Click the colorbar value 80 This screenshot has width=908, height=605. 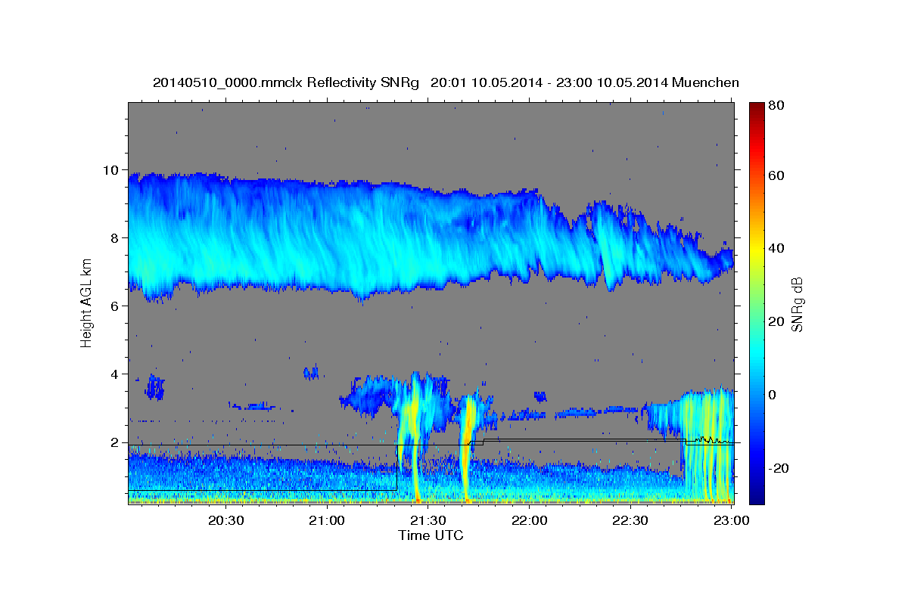(776, 106)
